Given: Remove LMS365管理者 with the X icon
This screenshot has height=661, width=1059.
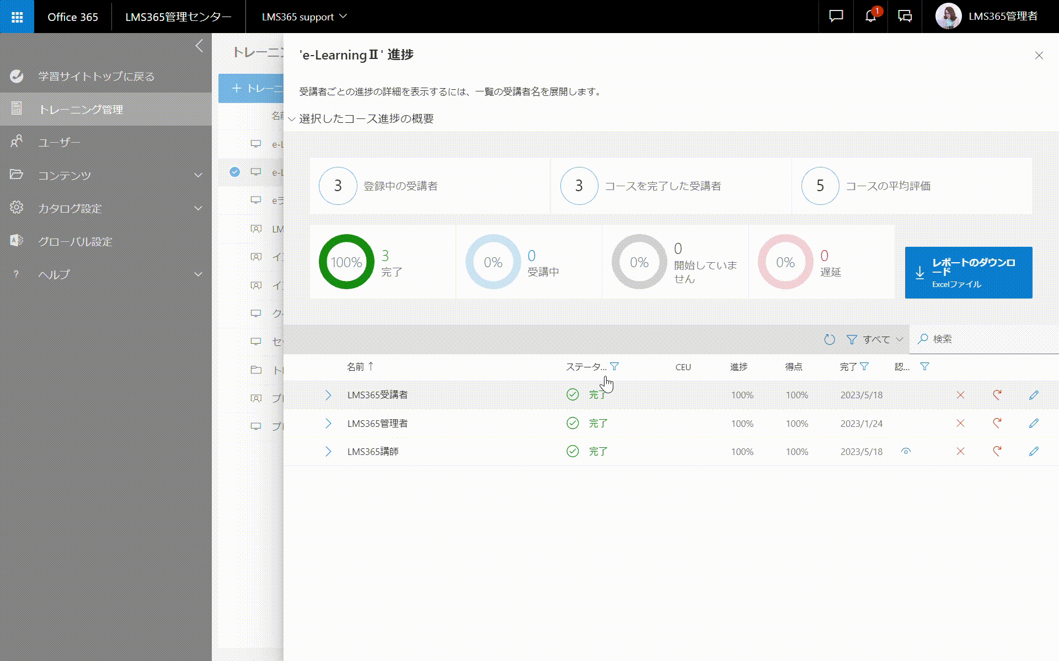Looking at the screenshot, I should pyautogui.click(x=960, y=423).
